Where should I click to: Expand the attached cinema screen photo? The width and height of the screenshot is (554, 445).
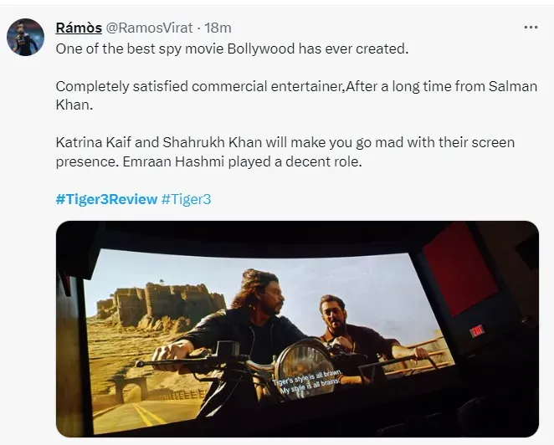tap(297, 329)
